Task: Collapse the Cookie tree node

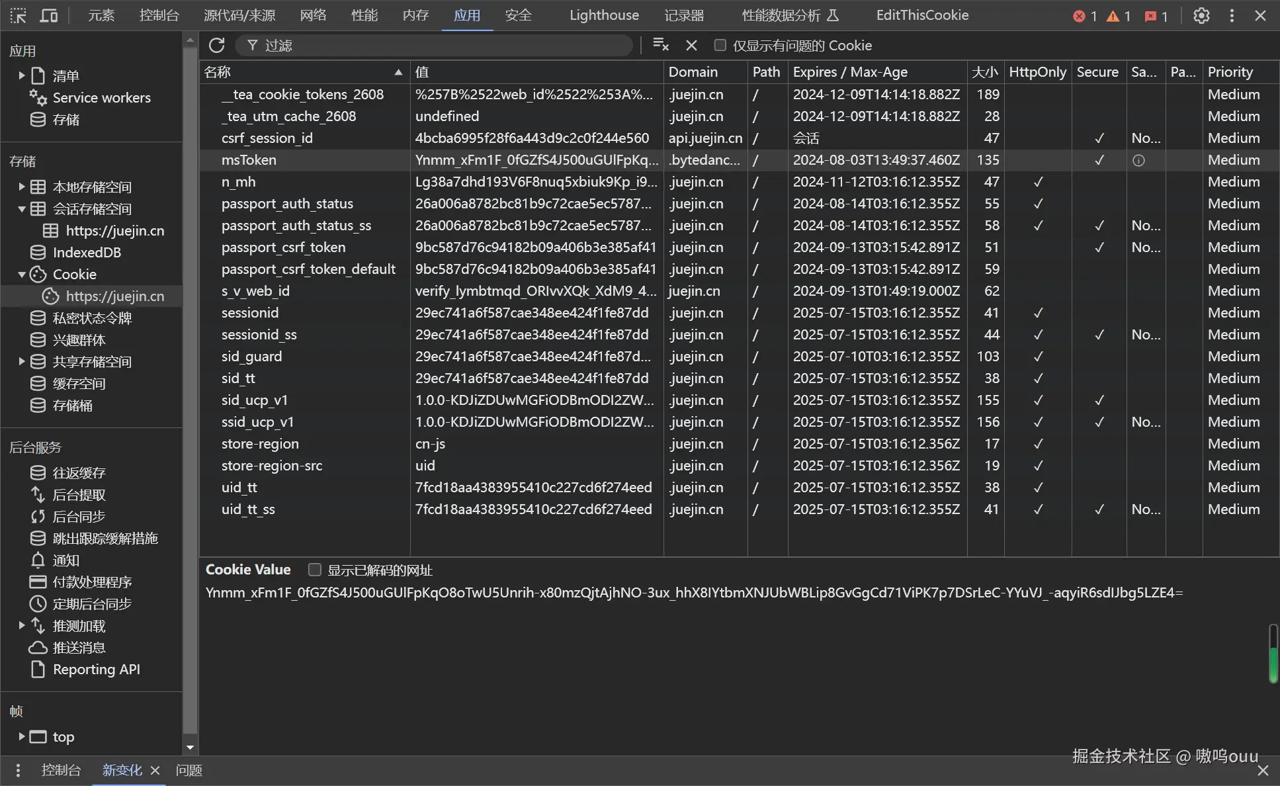Action: click(x=22, y=274)
